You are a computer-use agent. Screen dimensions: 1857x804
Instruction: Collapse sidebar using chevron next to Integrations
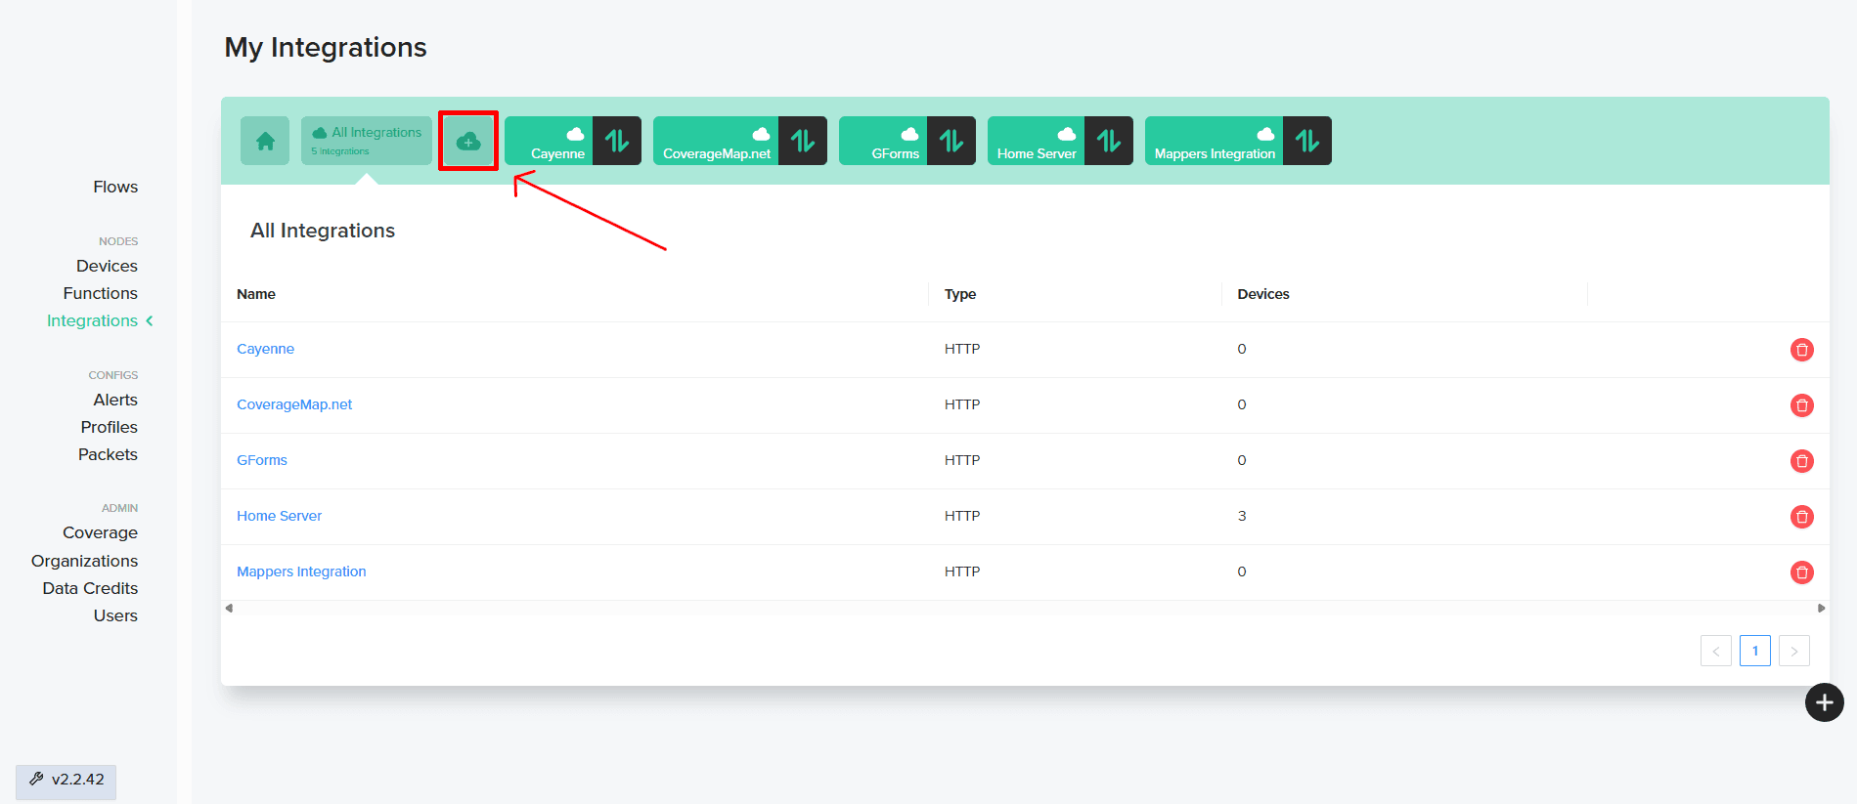[x=150, y=320]
